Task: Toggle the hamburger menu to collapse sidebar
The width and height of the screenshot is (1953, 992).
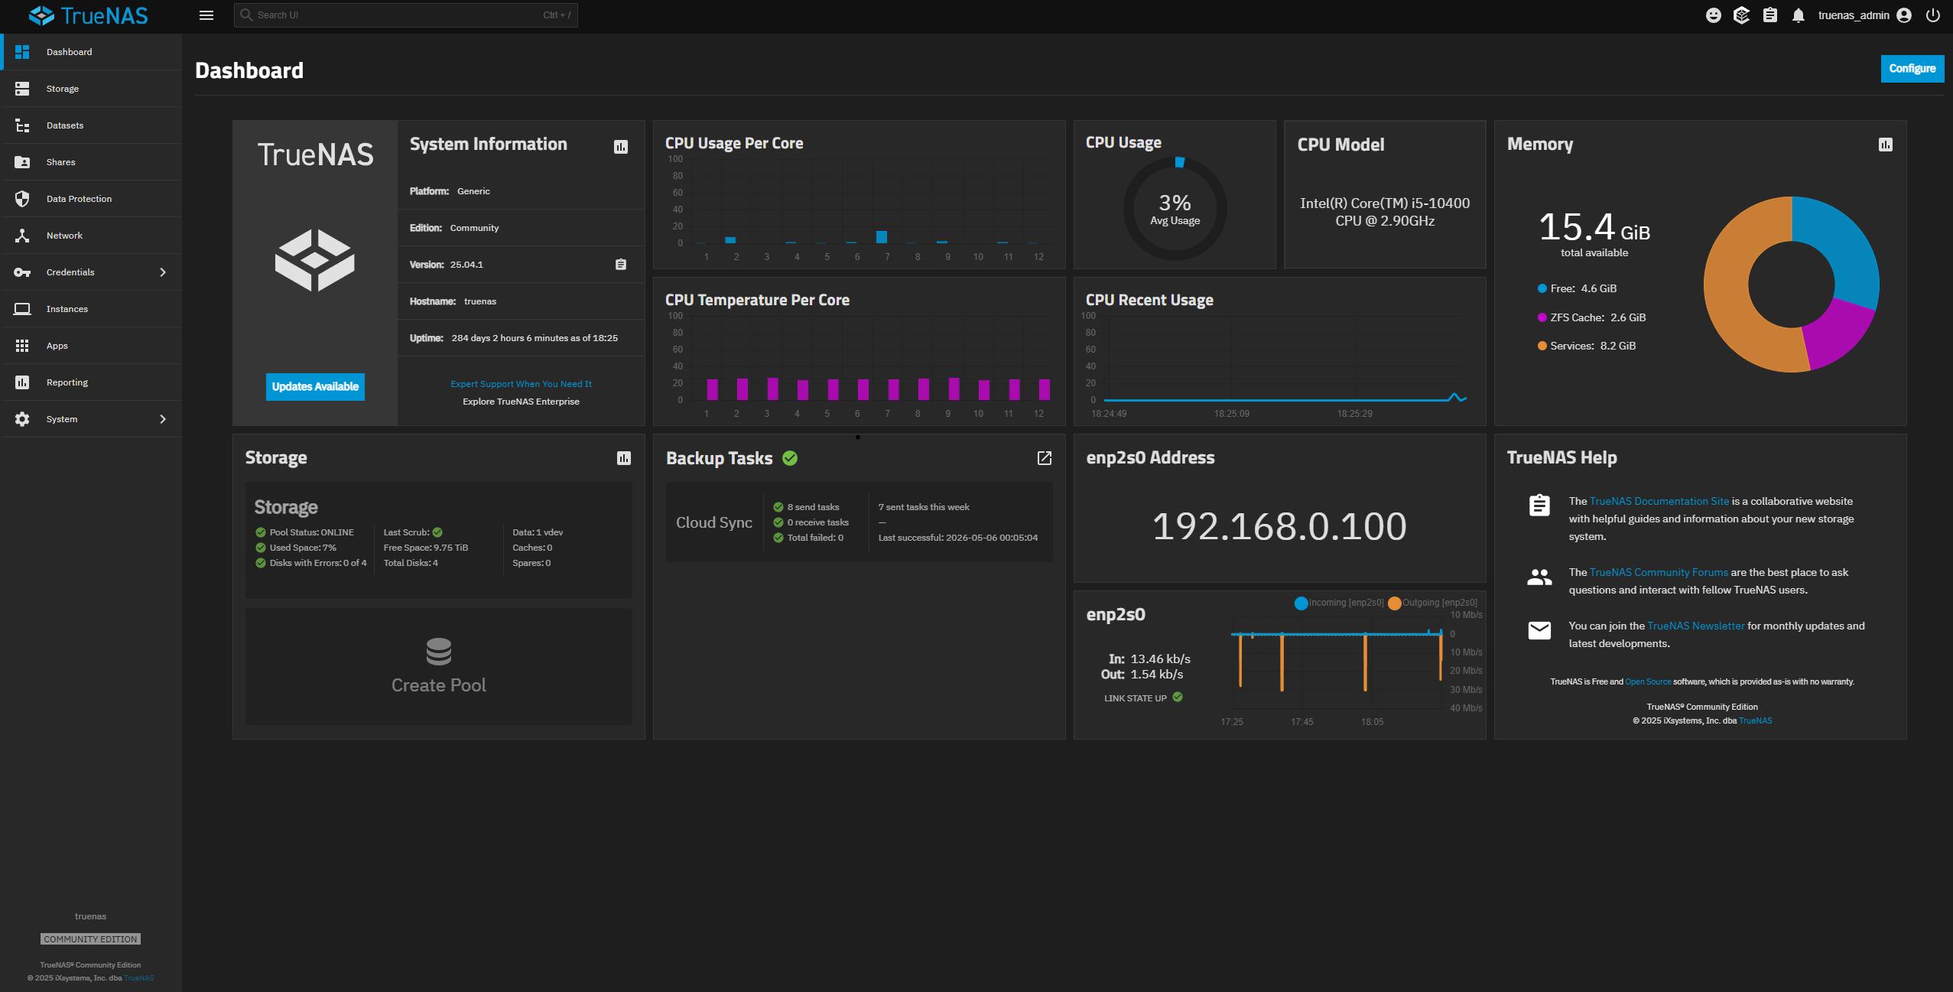Action: click(x=206, y=15)
